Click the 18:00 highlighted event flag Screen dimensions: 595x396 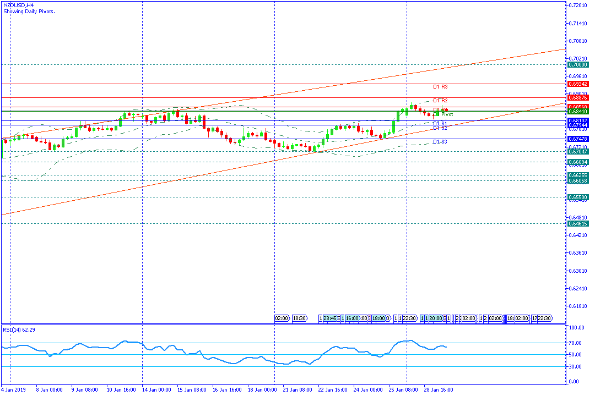point(378,318)
